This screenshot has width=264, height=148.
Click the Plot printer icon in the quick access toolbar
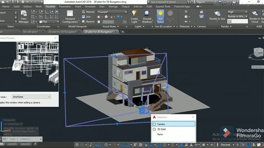pyautogui.click(x=23, y=2)
